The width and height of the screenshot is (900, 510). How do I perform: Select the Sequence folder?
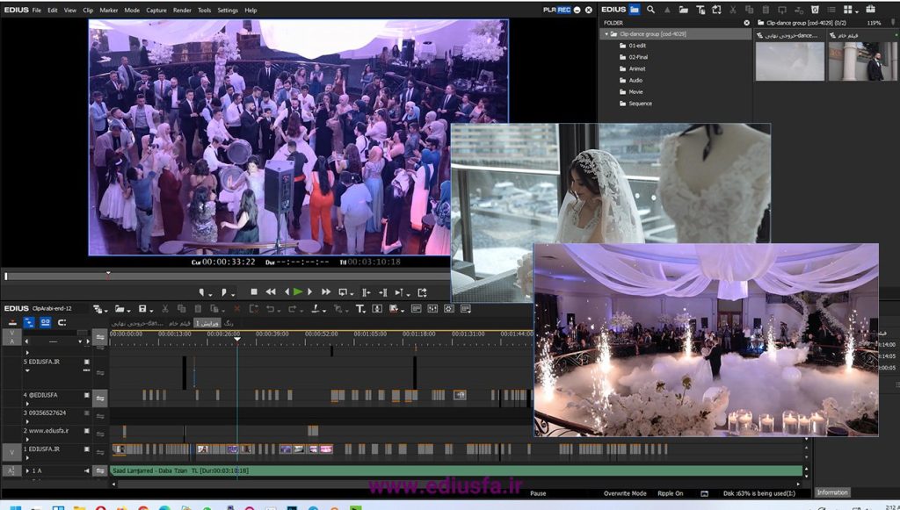[640, 104]
